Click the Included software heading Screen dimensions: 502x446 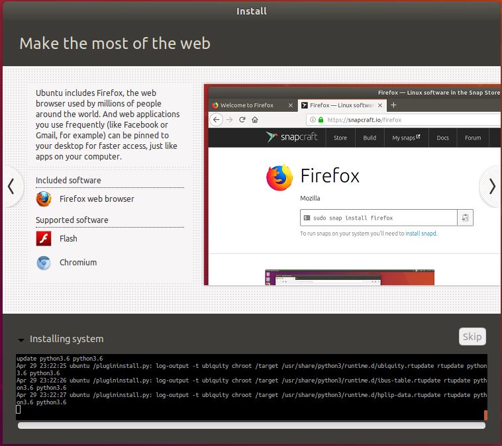pyautogui.click(x=68, y=181)
